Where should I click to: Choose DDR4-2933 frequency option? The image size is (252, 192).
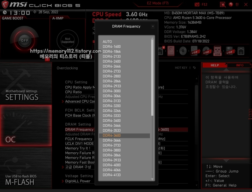pyautogui.click(x=112, y=86)
